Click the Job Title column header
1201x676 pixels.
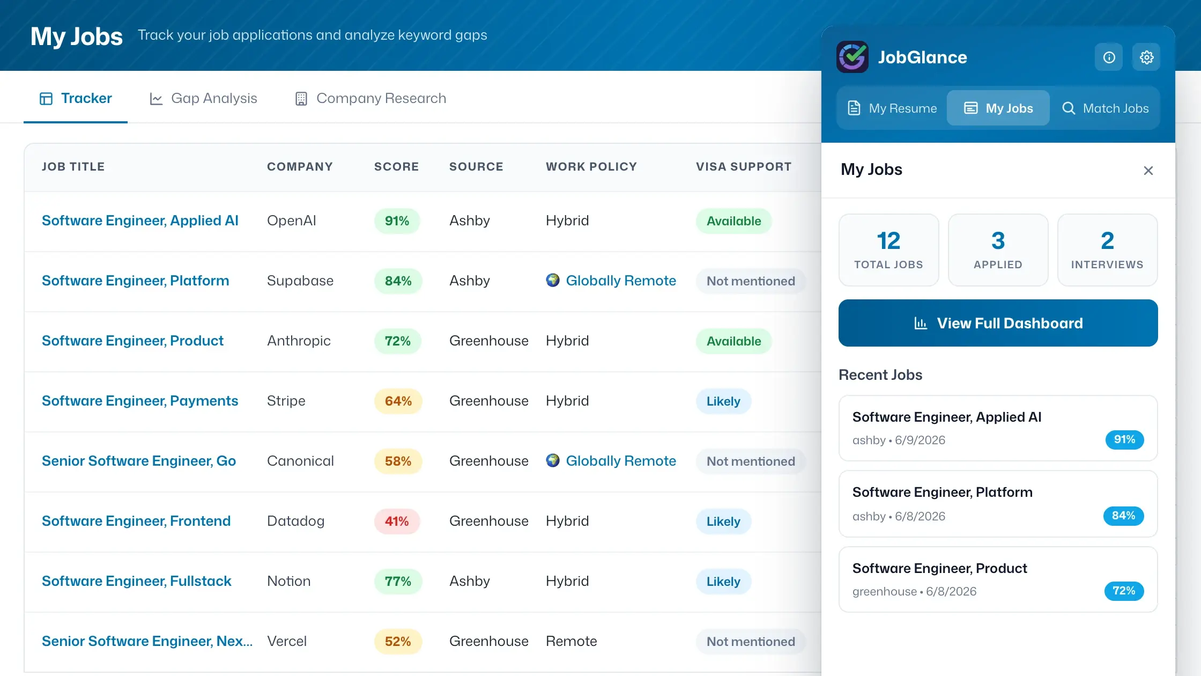[x=73, y=167]
